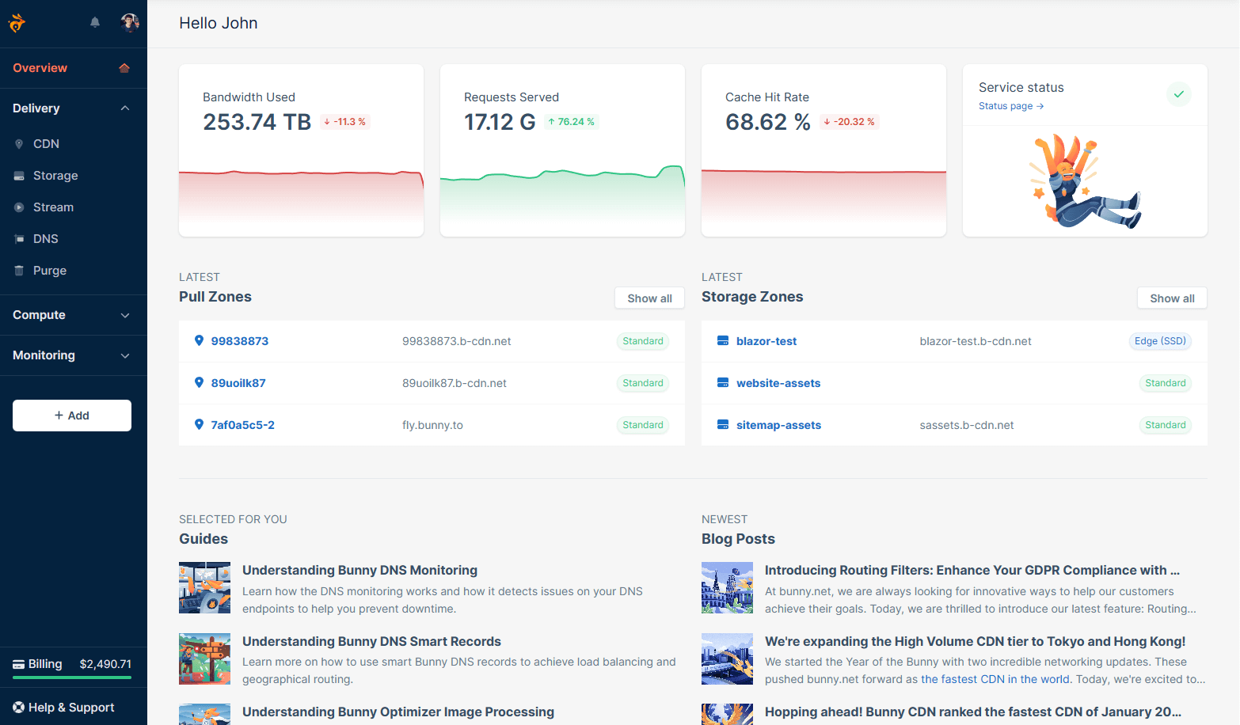Click the Purge trash icon

(x=19, y=271)
